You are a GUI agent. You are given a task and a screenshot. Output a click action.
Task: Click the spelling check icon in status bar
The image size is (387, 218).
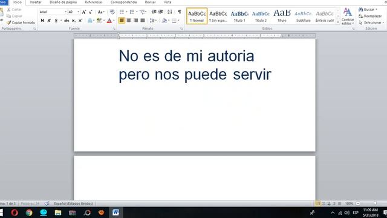47,203
